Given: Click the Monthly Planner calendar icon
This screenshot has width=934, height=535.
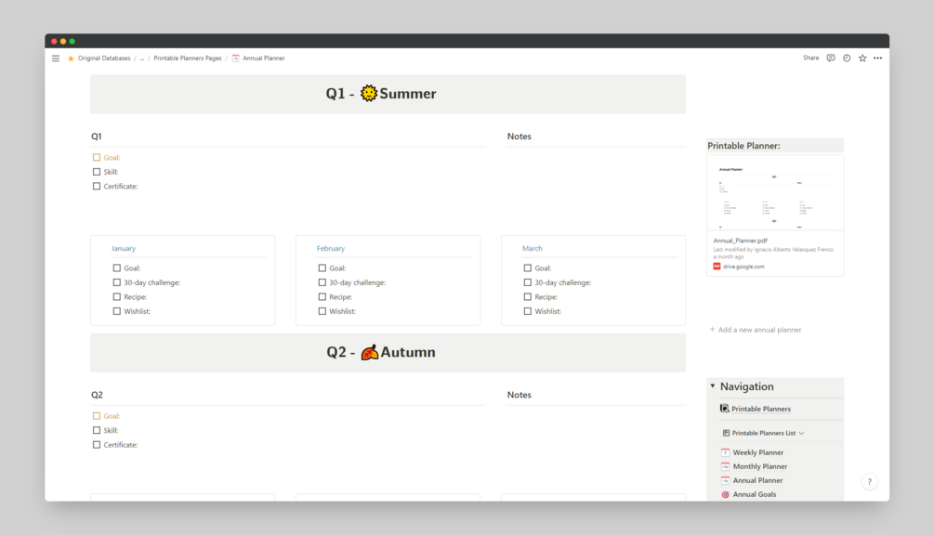Looking at the screenshot, I should [x=725, y=466].
